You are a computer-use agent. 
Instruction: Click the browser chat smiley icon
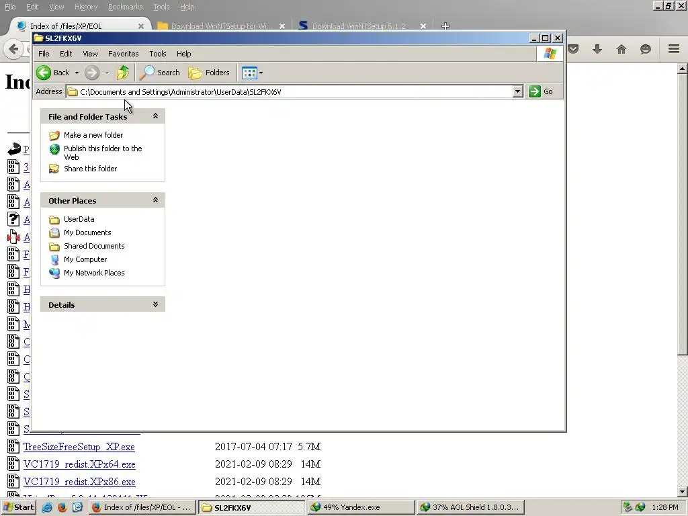[646, 49]
